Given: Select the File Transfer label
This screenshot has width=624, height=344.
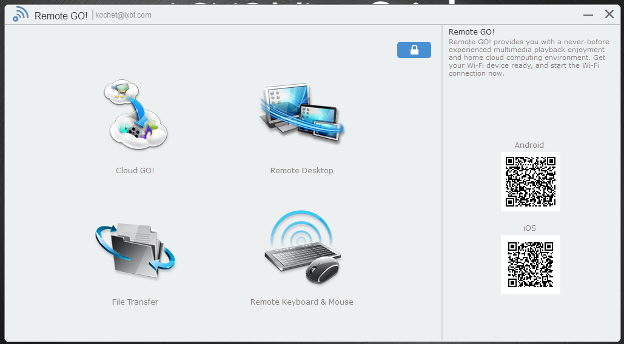Looking at the screenshot, I should [x=135, y=302].
